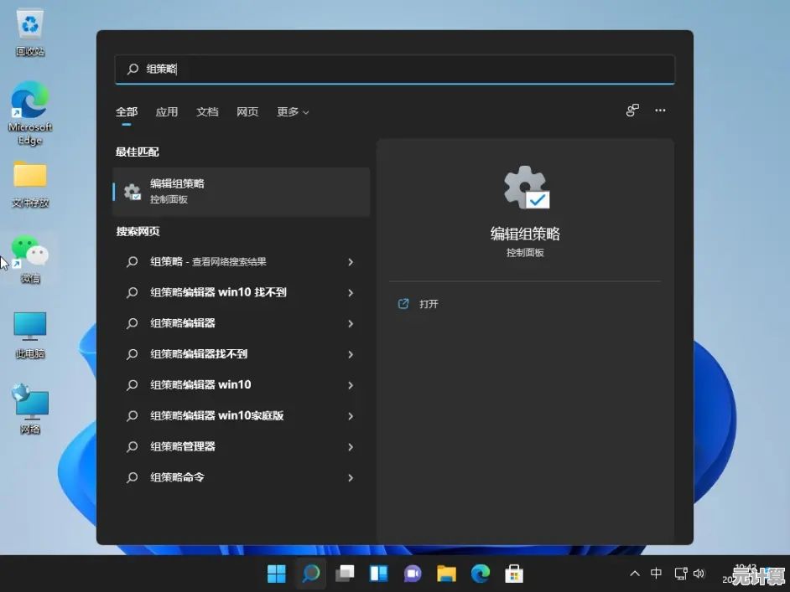
Task: Select the 网页 search tab
Action: pyautogui.click(x=247, y=111)
